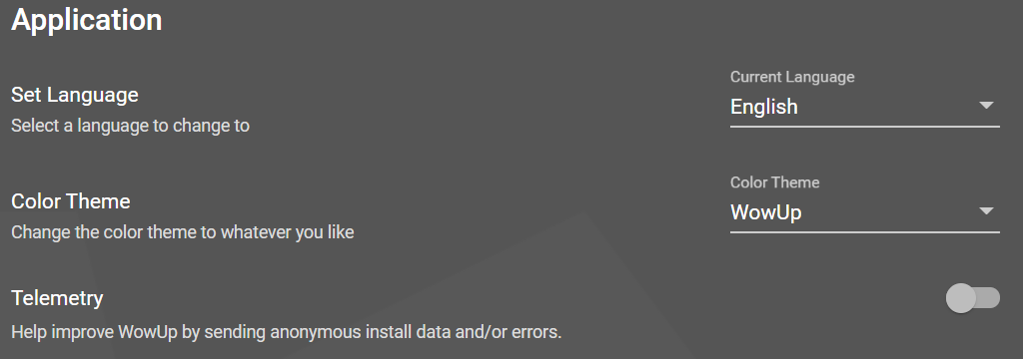Click the Application section heading
The height and width of the screenshot is (359, 1023).
click(x=87, y=20)
